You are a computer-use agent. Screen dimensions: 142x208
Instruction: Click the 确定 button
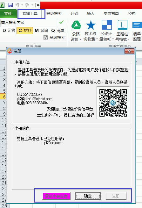[x=88, y=196]
